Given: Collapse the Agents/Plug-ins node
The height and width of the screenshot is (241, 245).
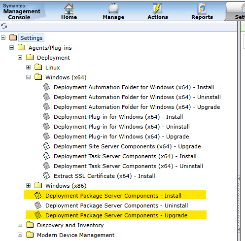Looking at the screenshot, I should (11, 48).
